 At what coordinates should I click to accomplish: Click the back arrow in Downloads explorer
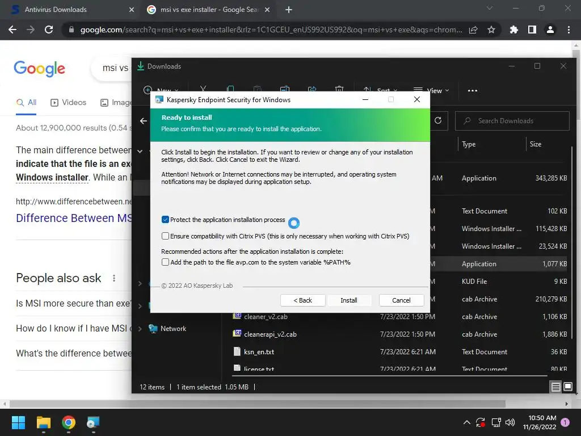(x=144, y=121)
